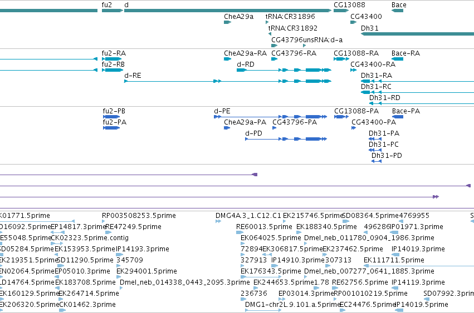Click the Dmel_neb_014338_0443_2095.3prime label
This screenshot has width=474, height=313.
pyautogui.click(x=185, y=282)
